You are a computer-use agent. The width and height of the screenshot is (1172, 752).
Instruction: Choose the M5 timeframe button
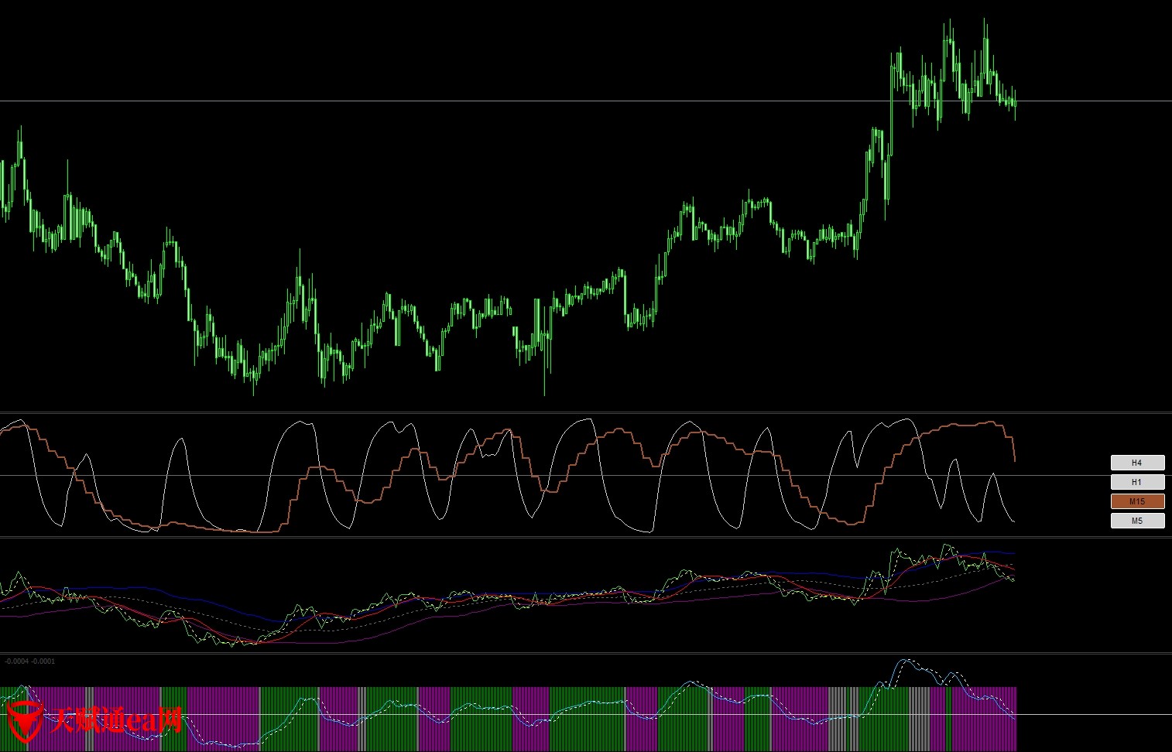[1136, 521]
